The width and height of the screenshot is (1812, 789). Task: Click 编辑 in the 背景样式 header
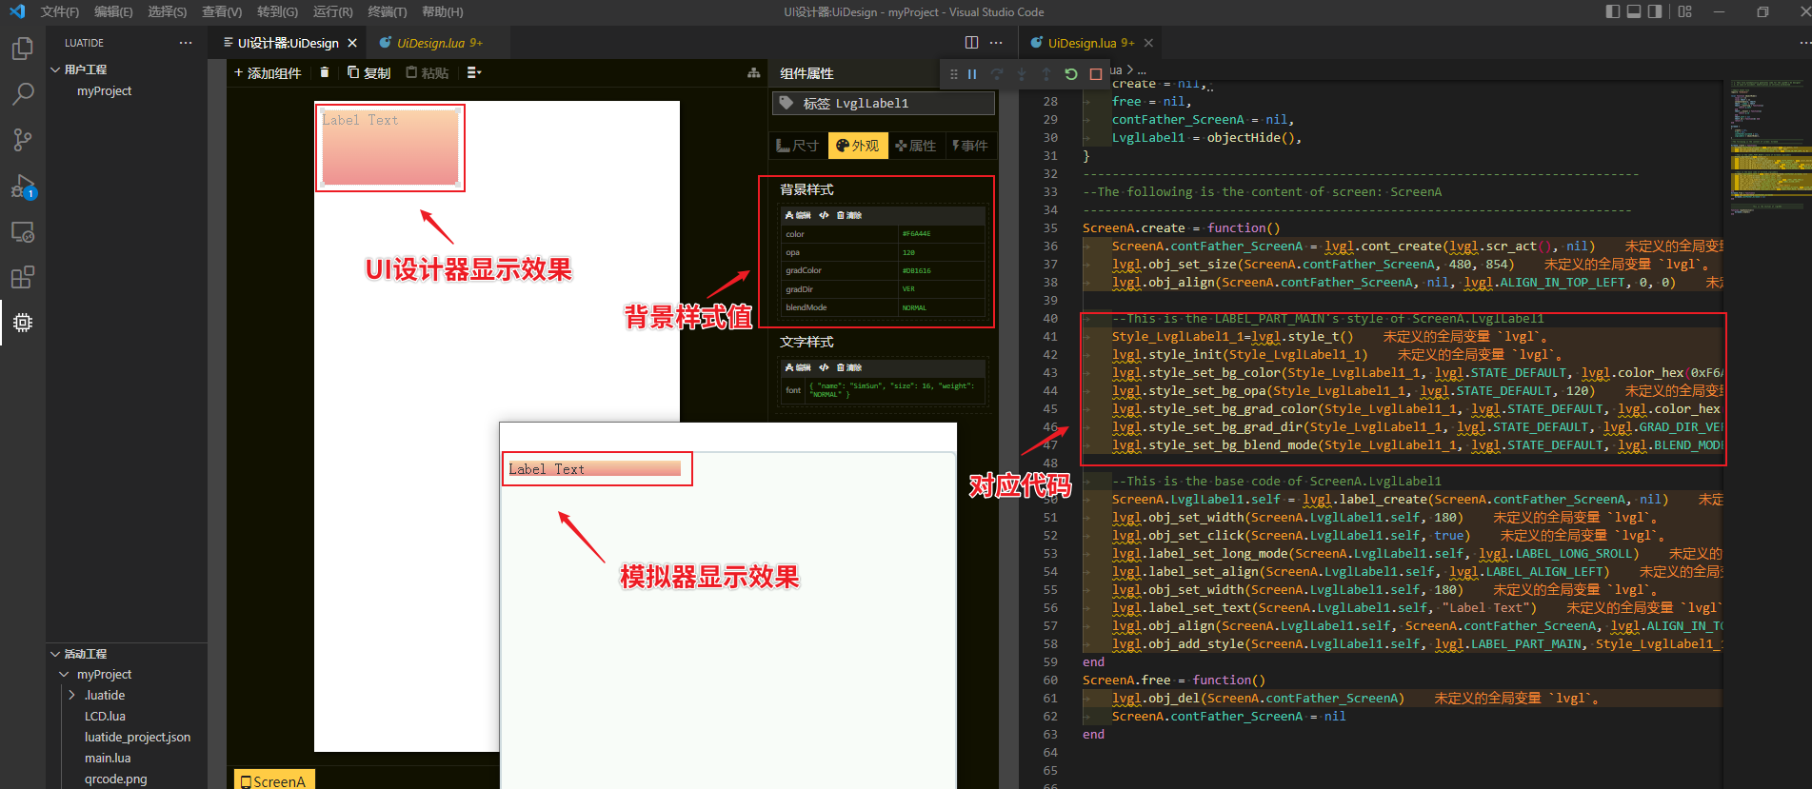[798, 215]
